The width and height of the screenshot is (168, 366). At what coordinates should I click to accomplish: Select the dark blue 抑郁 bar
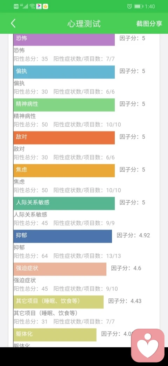(x=63, y=236)
